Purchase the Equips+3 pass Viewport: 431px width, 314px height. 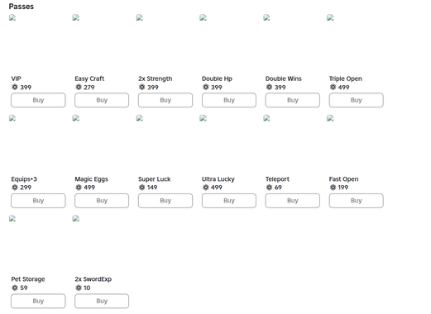[x=38, y=201]
